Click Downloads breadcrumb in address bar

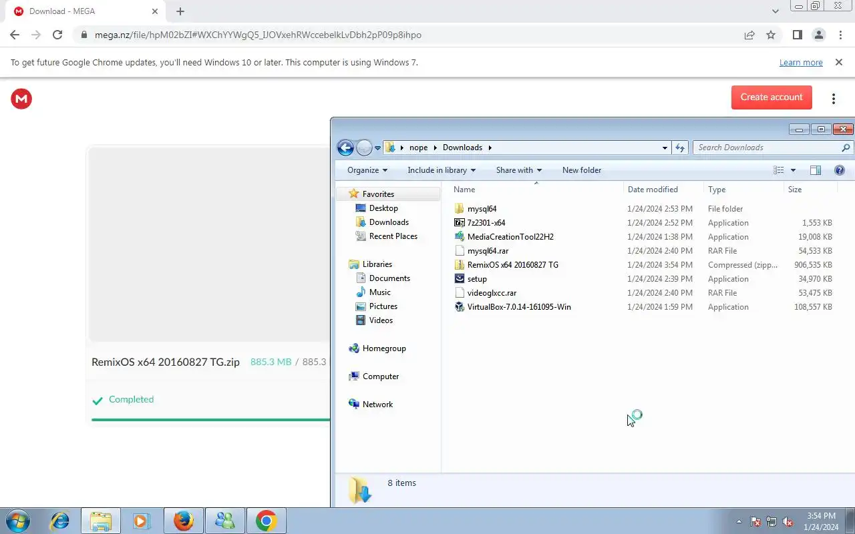(462, 148)
